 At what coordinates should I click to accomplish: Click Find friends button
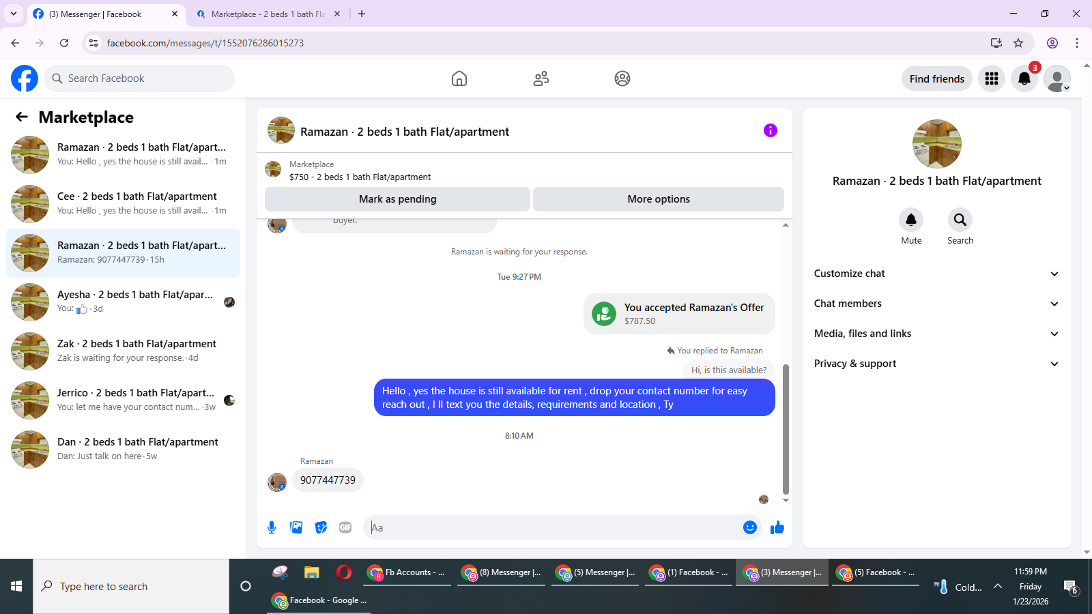point(937,78)
